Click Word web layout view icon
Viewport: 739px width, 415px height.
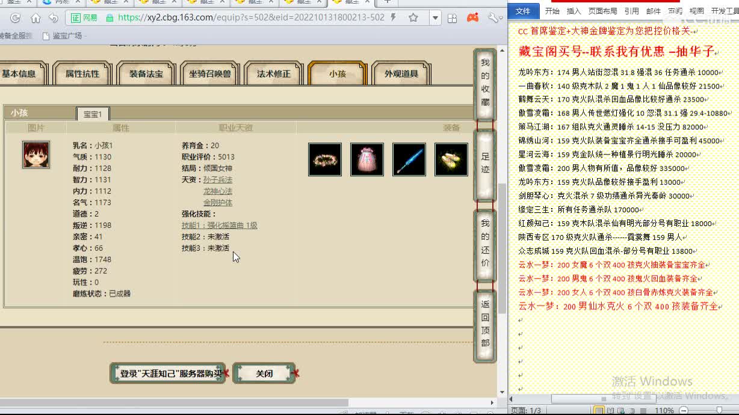pos(620,410)
